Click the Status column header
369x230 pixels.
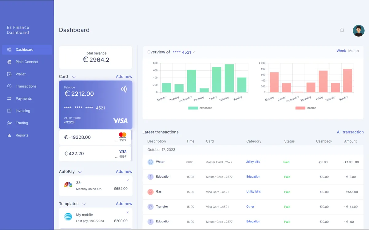point(289,141)
